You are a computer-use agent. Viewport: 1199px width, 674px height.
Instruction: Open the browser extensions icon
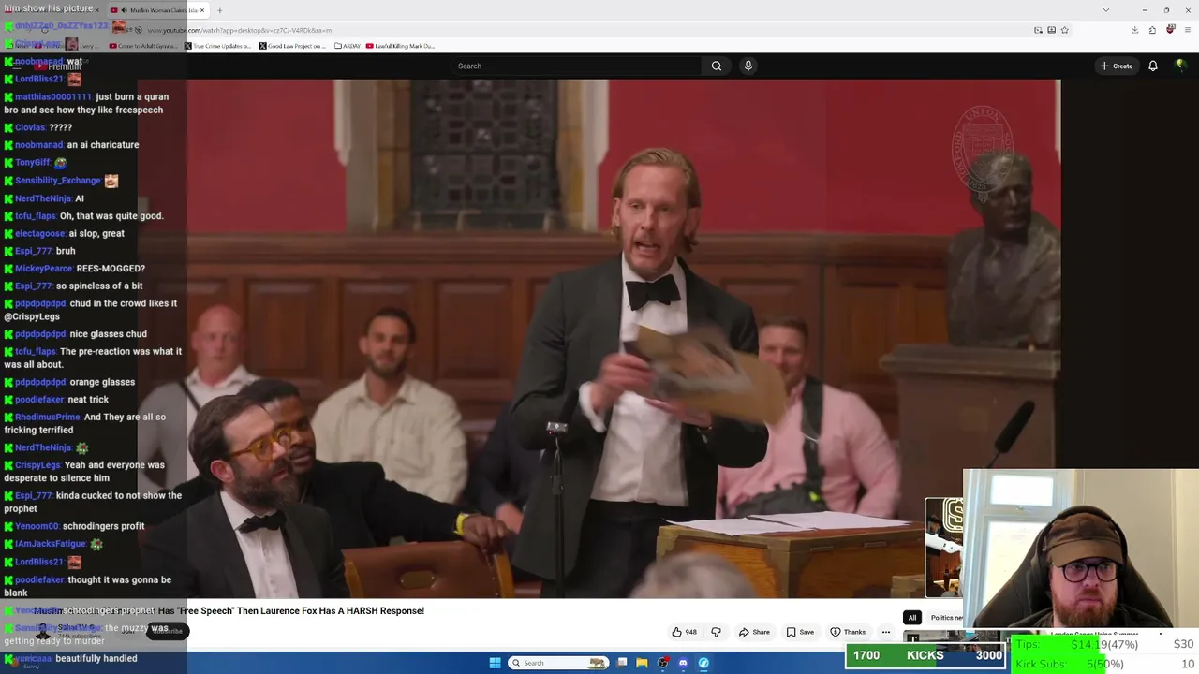[1152, 30]
